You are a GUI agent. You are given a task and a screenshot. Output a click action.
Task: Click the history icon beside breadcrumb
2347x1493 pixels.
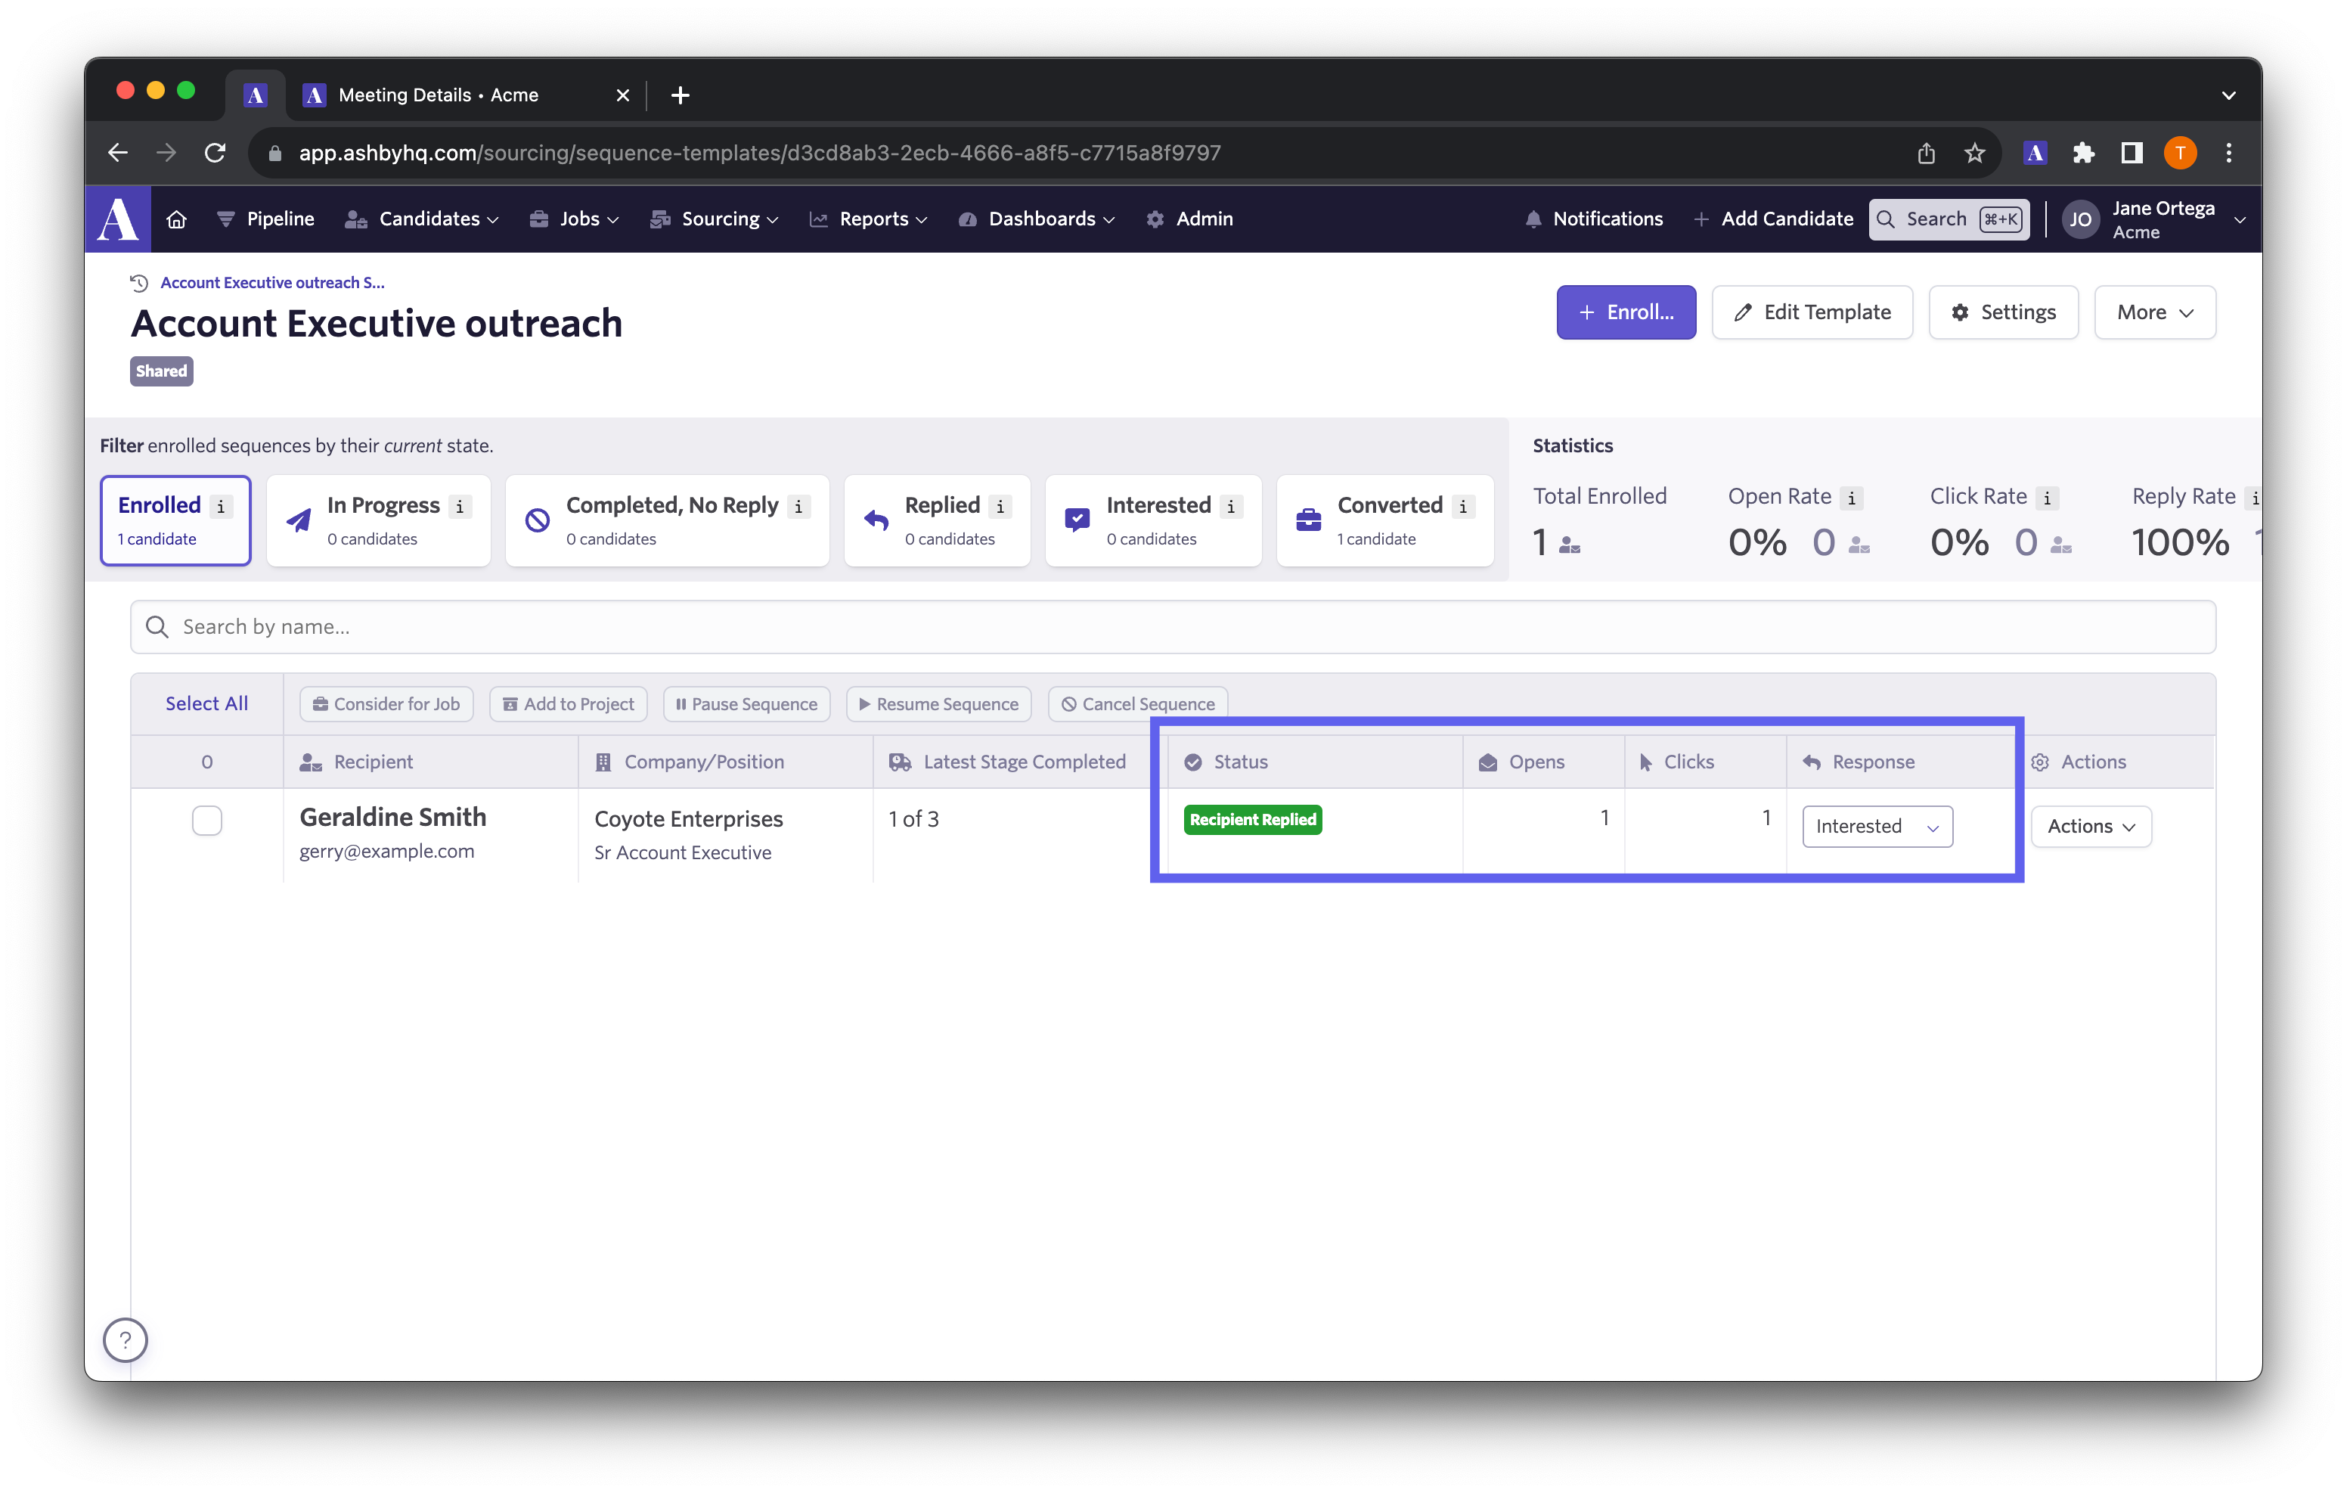click(139, 283)
